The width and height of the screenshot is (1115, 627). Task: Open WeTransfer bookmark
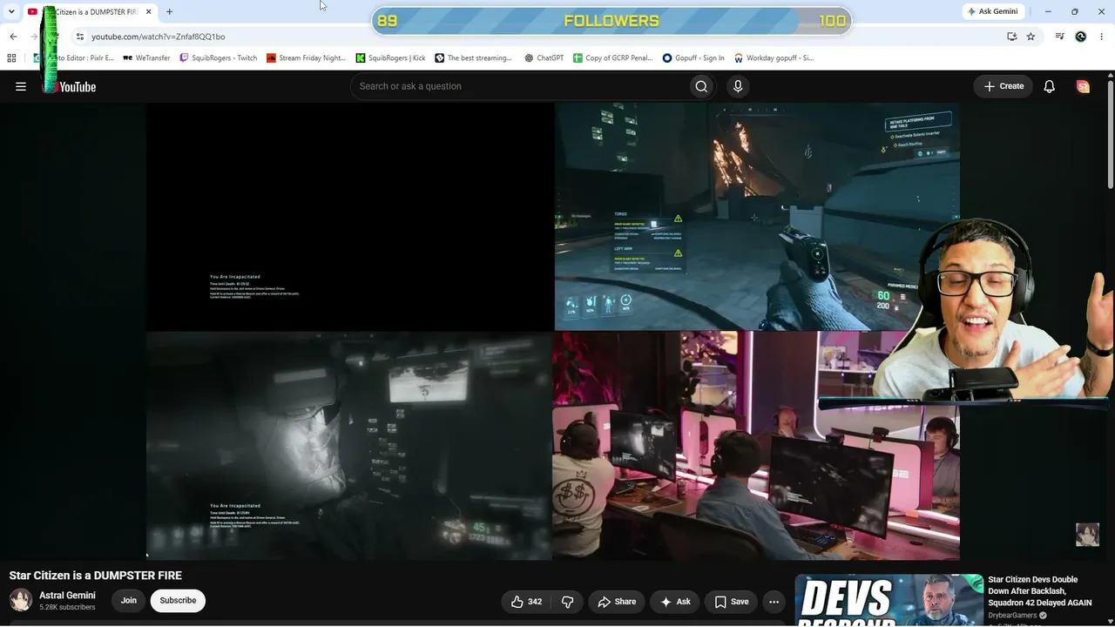(146, 58)
